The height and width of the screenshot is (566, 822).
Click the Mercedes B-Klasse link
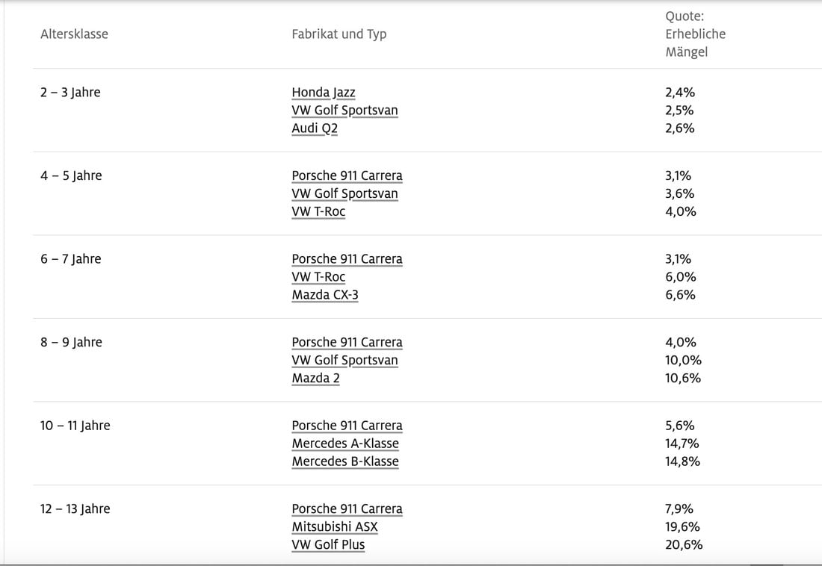coord(345,461)
